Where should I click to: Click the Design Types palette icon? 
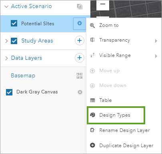92,115
